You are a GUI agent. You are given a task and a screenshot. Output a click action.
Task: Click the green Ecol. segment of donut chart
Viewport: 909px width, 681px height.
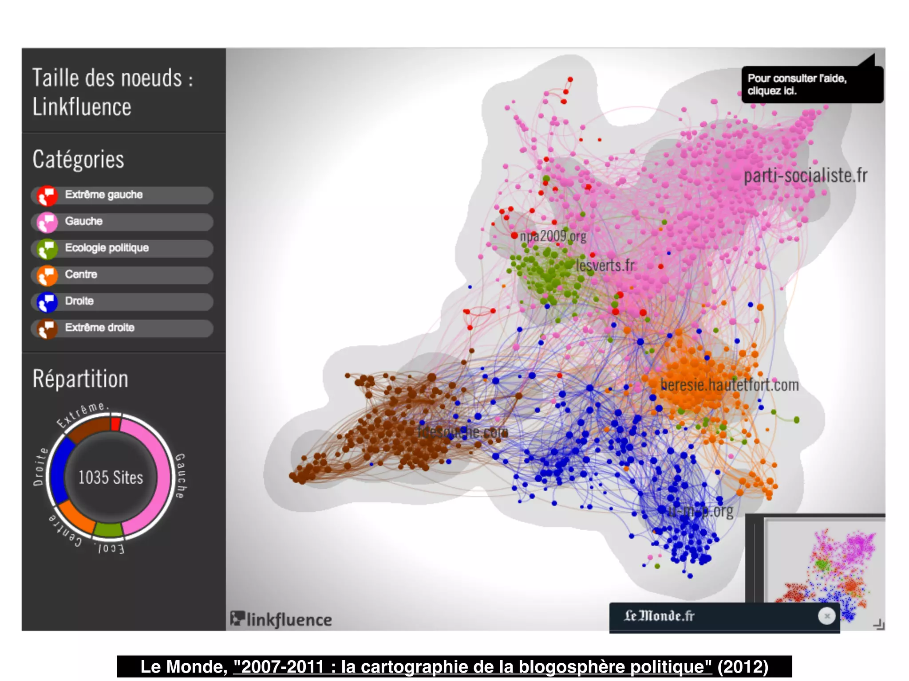coord(109,530)
